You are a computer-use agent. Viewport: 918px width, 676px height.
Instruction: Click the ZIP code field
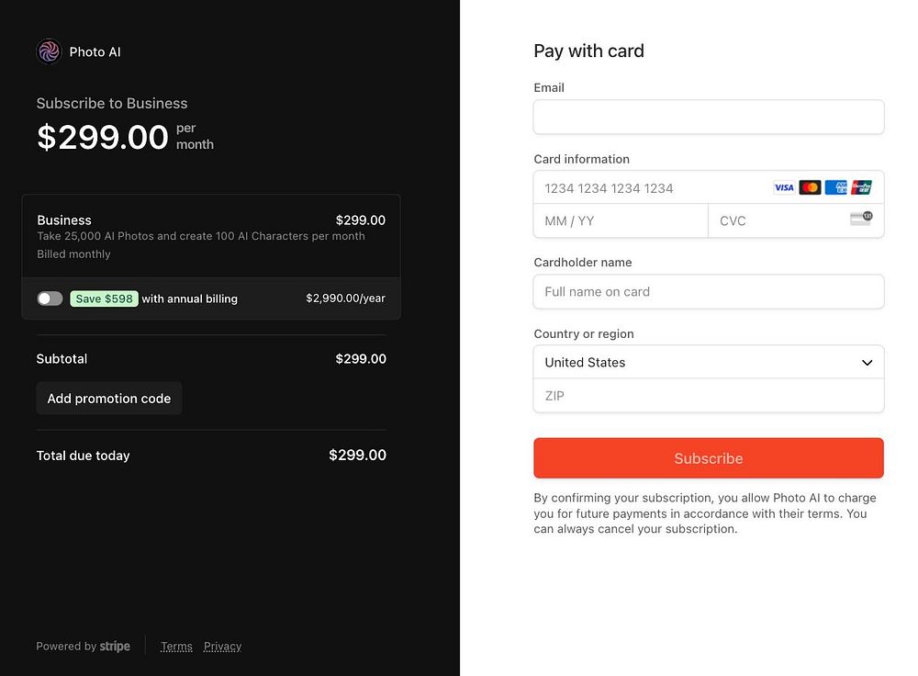[x=709, y=396]
